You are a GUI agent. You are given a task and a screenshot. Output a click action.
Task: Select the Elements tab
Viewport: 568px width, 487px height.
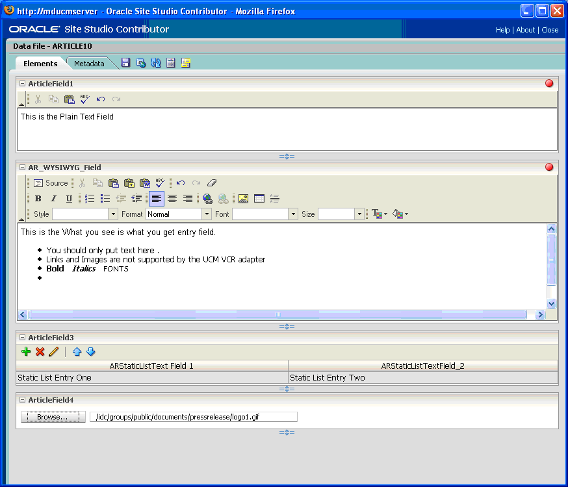tap(42, 64)
